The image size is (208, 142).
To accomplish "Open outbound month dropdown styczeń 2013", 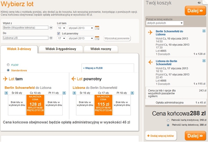I will coord(81,28).
